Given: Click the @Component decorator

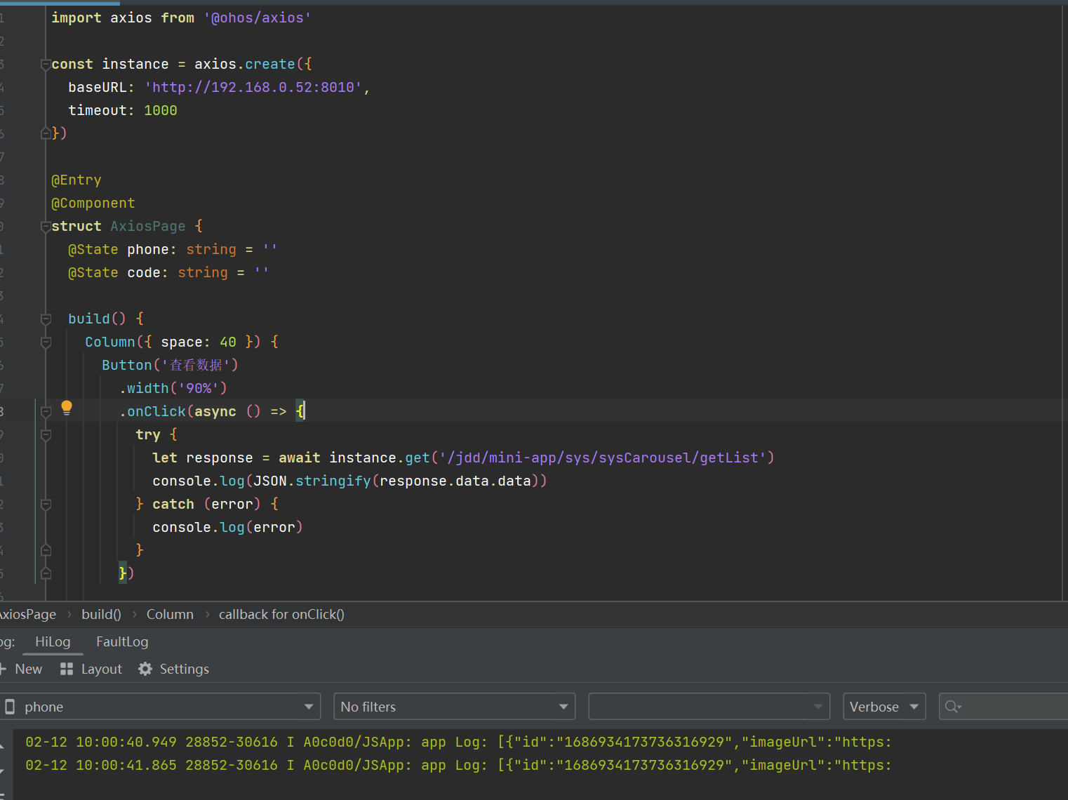Looking at the screenshot, I should click(93, 203).
